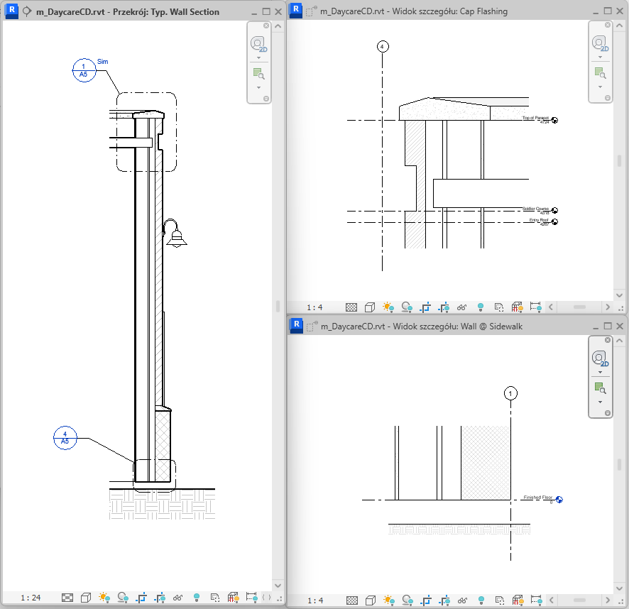Select grid bubble 1 in Wall @ Sidewalk view
The height and width of the screenshot is (609, 629).
(x=510, y=393)
